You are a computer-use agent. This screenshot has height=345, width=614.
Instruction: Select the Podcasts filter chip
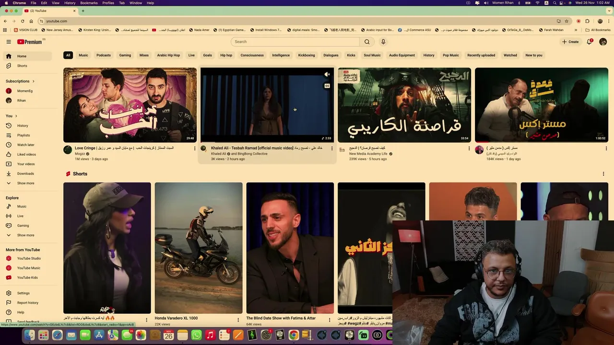click(104, 55)
